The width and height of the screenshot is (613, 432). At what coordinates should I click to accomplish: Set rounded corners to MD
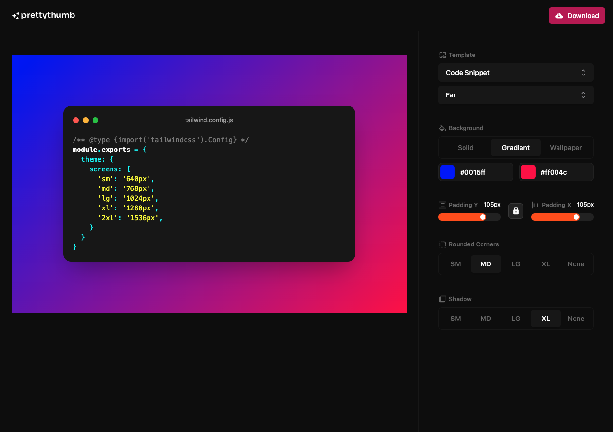click(x=486, y=264)
